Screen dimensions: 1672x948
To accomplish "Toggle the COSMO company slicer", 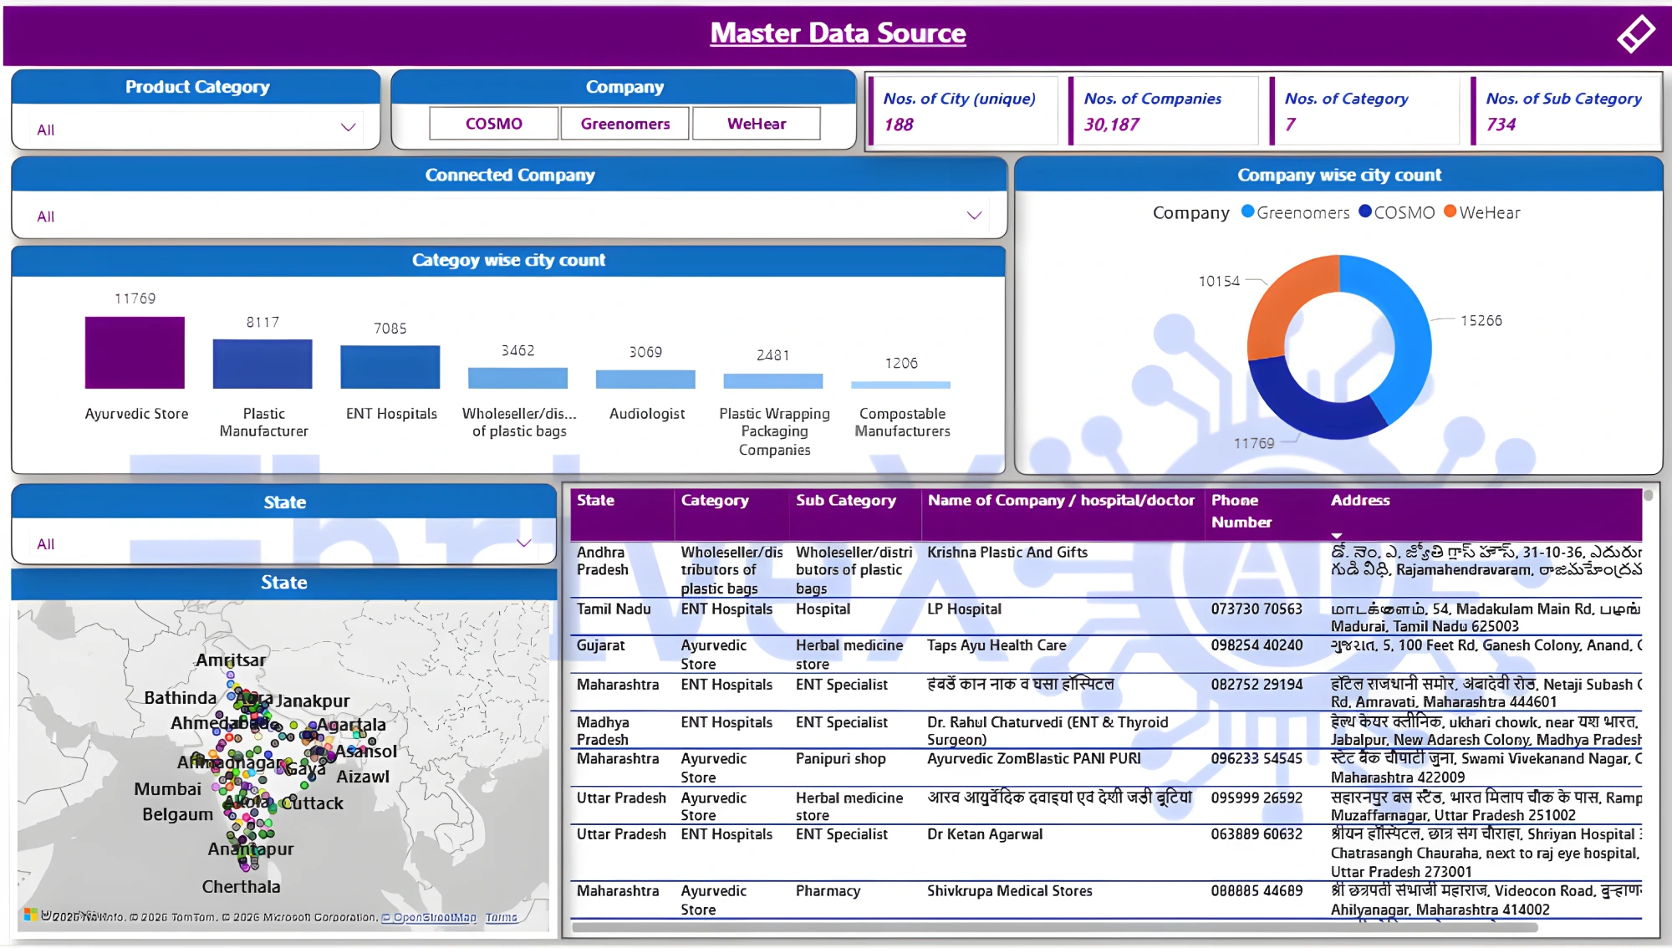I will [x=493, y=124].
